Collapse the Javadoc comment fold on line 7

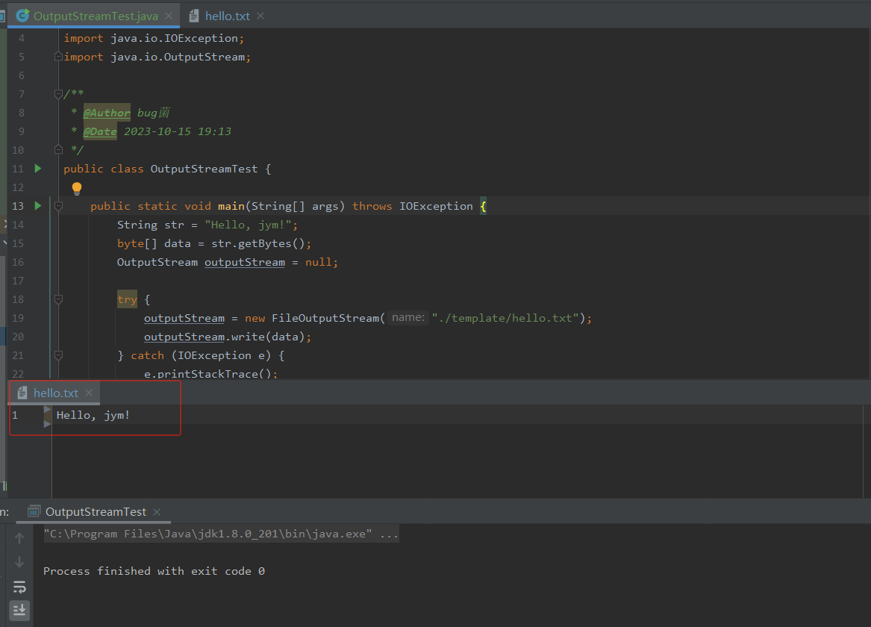[x=58, y=94]
